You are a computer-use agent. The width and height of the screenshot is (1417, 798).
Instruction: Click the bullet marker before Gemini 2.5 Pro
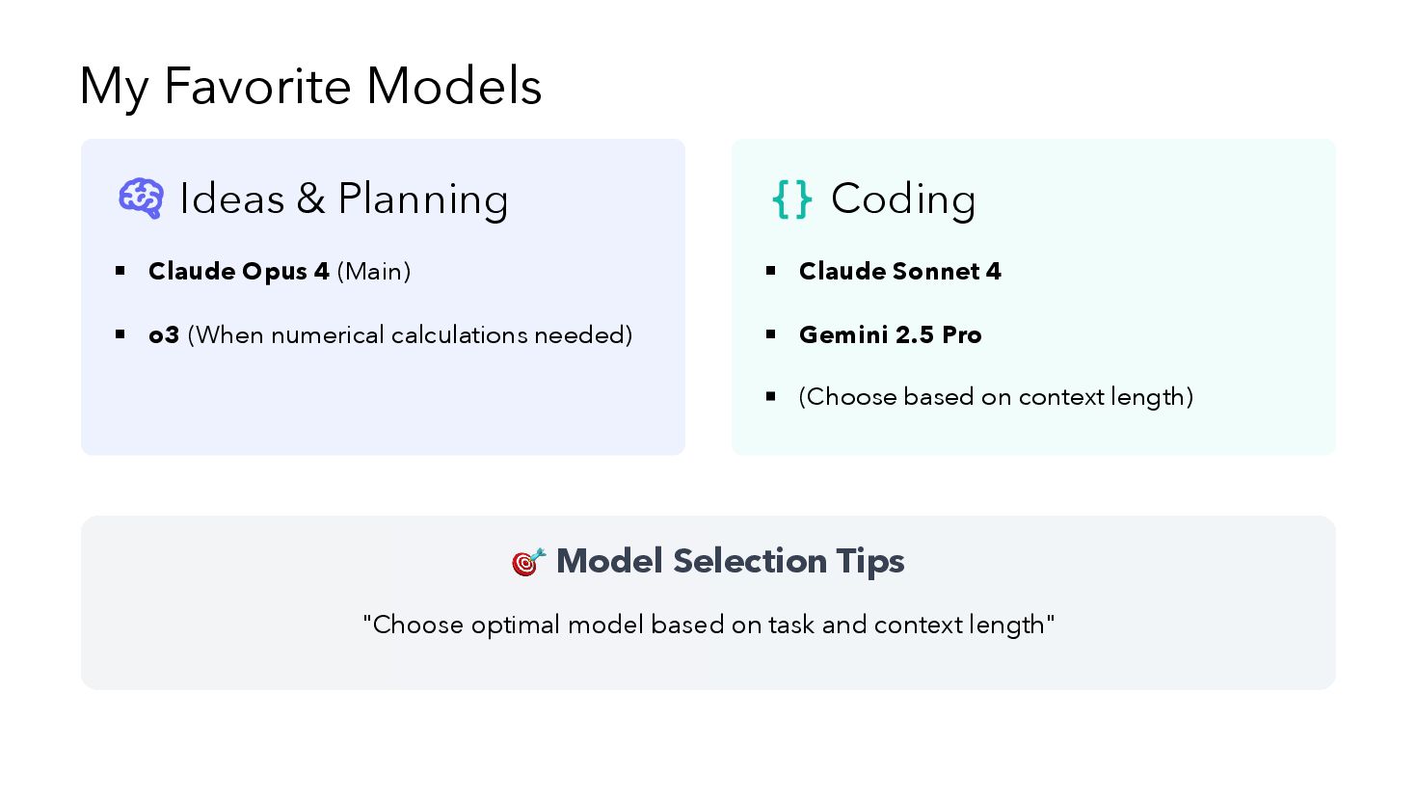pos(771,334)
